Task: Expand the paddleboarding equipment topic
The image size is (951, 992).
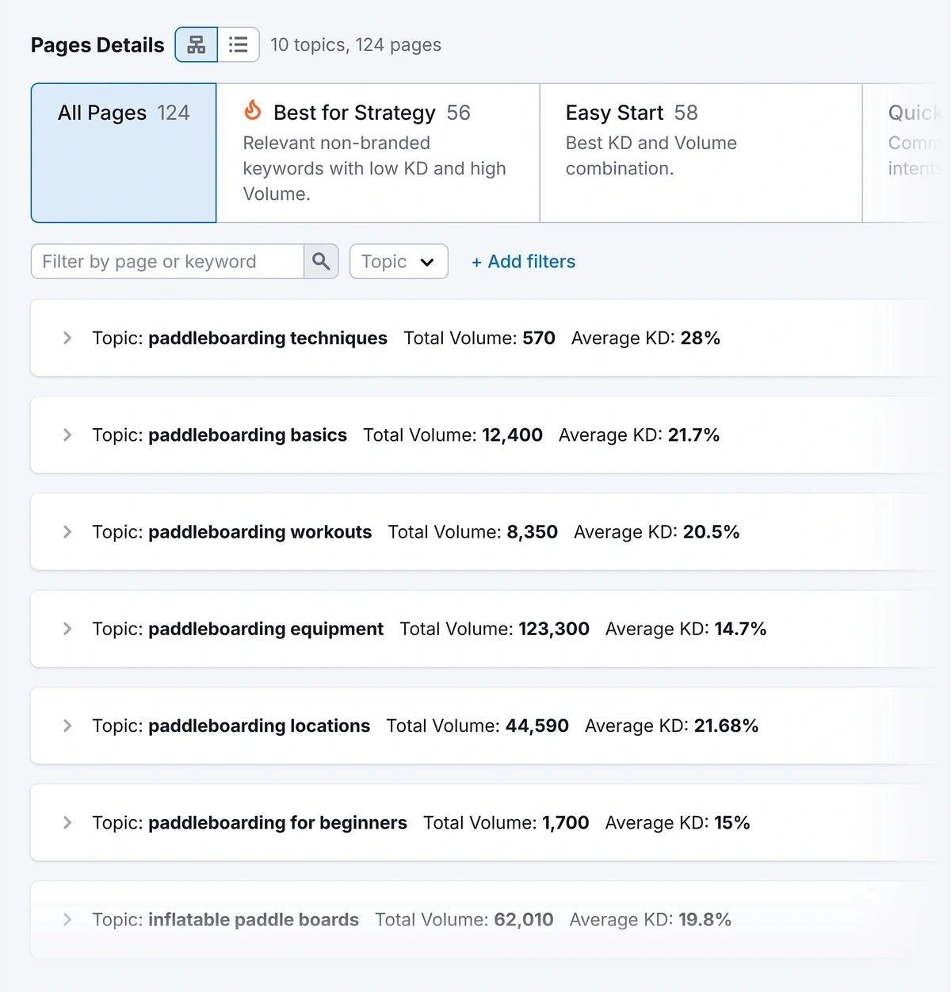Action: click(67, 629)
